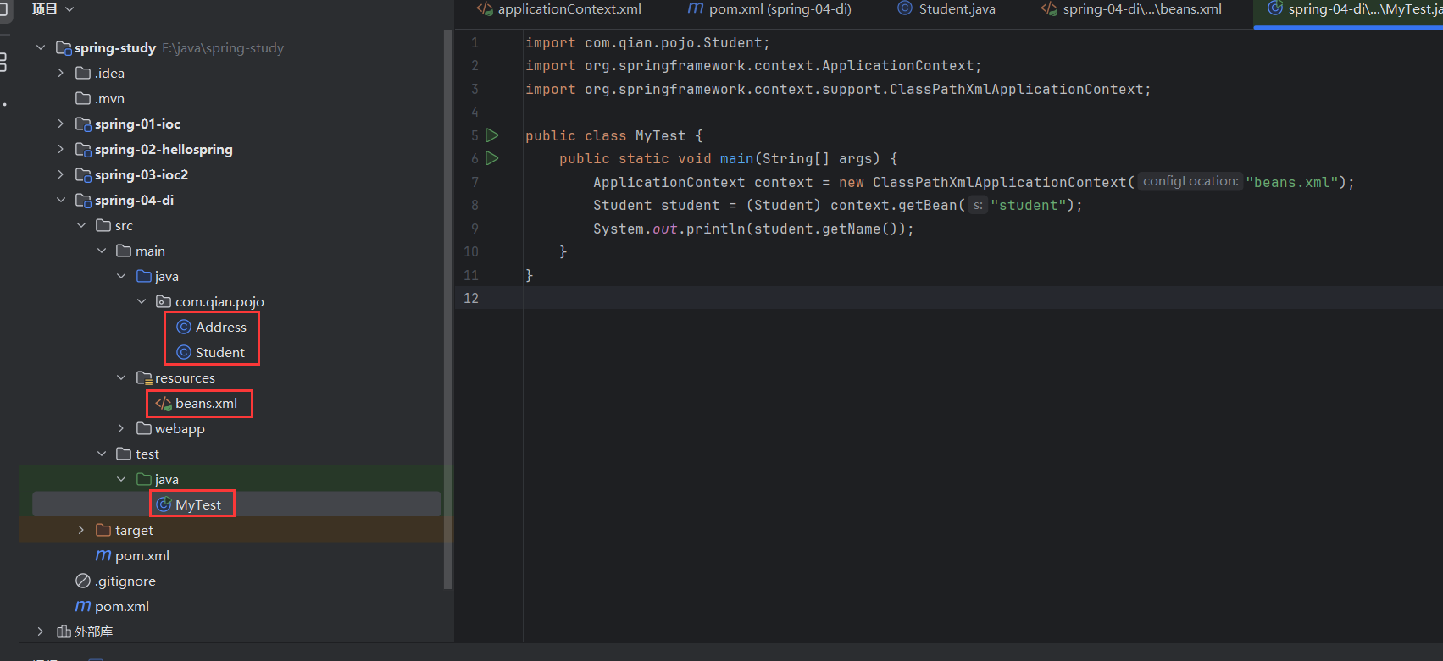The width and height of the screenshot is (1443, 661).
Task: Click the configLocation parameter hint
Action: pyautogui.click(x=1190, y=181)
